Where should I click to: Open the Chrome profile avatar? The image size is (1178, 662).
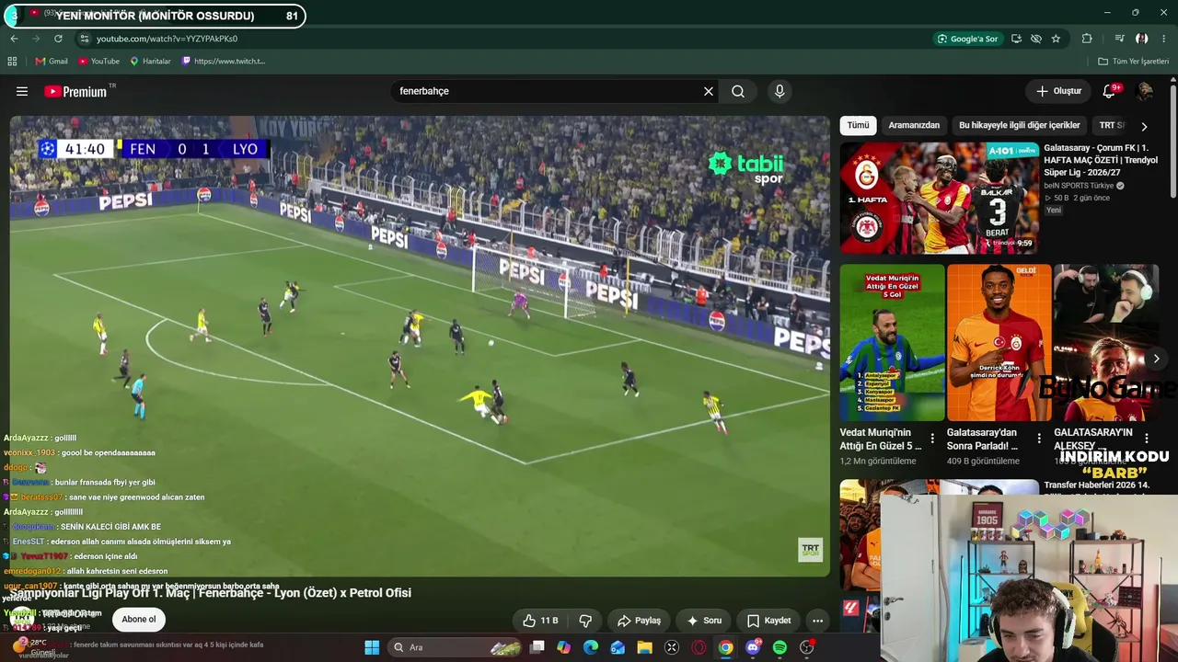(1142, 39)
